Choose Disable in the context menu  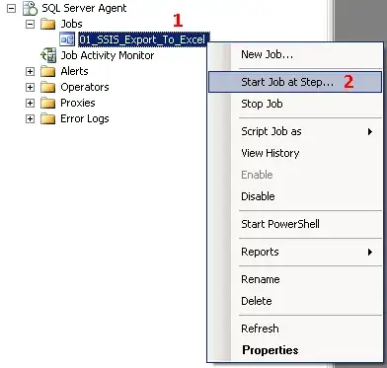tap(295, 196)
